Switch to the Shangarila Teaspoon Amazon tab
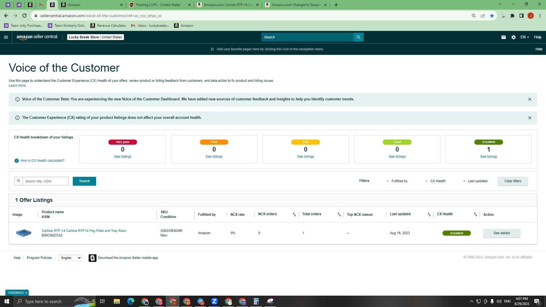Viewport: 546px width, 307px height. [x=296, y=5]
